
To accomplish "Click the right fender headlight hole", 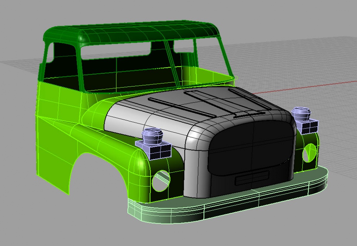I will coord(309,153).
